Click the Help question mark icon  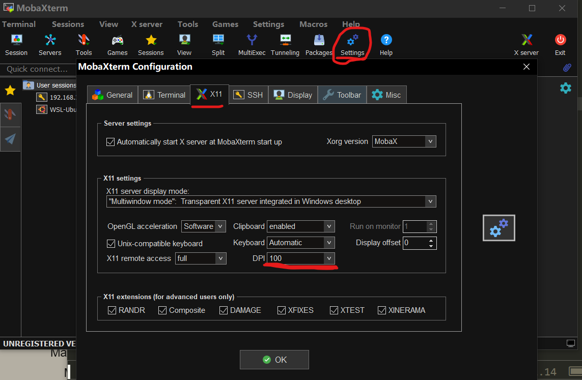tap(386, 45)
